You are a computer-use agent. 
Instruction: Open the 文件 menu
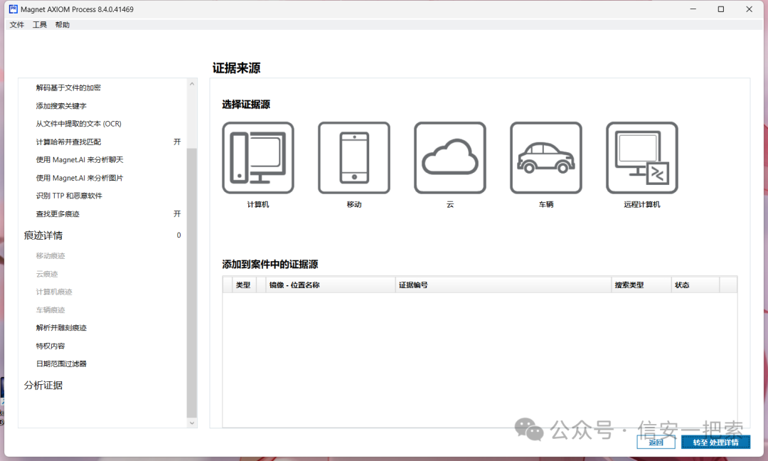16,24
